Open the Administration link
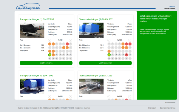179x112 pixels. pos(170,103)
